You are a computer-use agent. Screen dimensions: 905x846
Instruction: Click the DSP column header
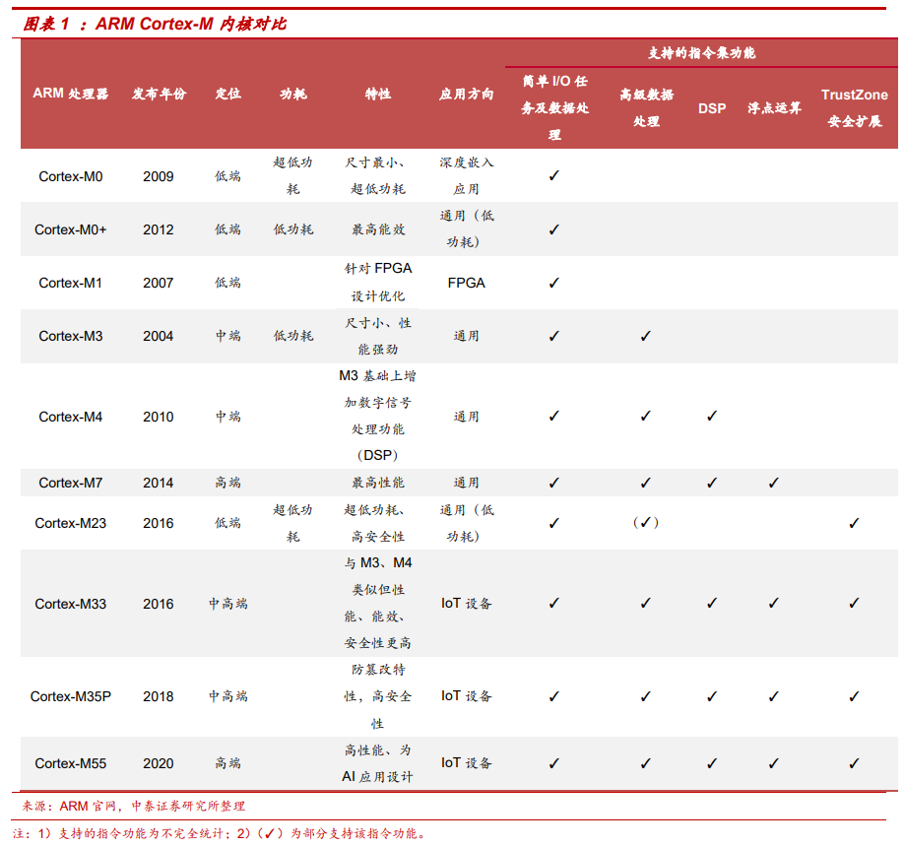point(712,108)
